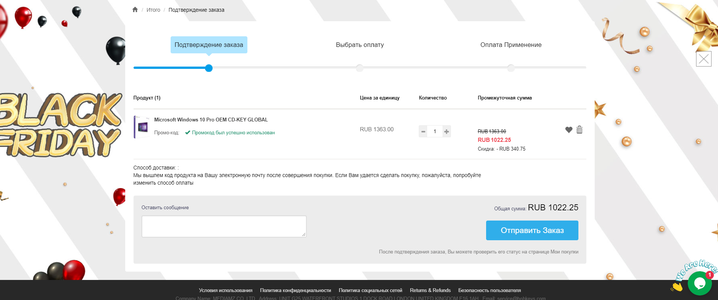Image resolution: width=718 pixels, height=300 pixels.
Task: Click the unit price RUB 1363.00
Action: (377, 129)
